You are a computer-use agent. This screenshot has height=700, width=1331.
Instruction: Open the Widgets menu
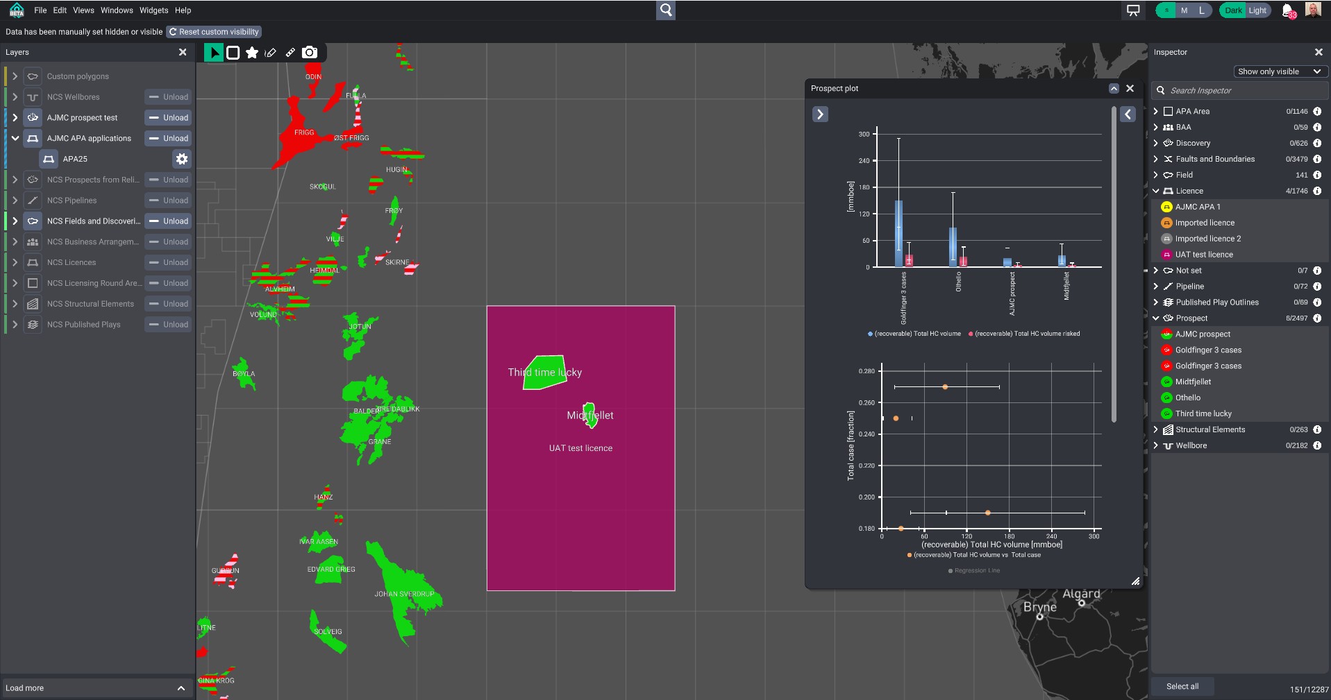153,10
